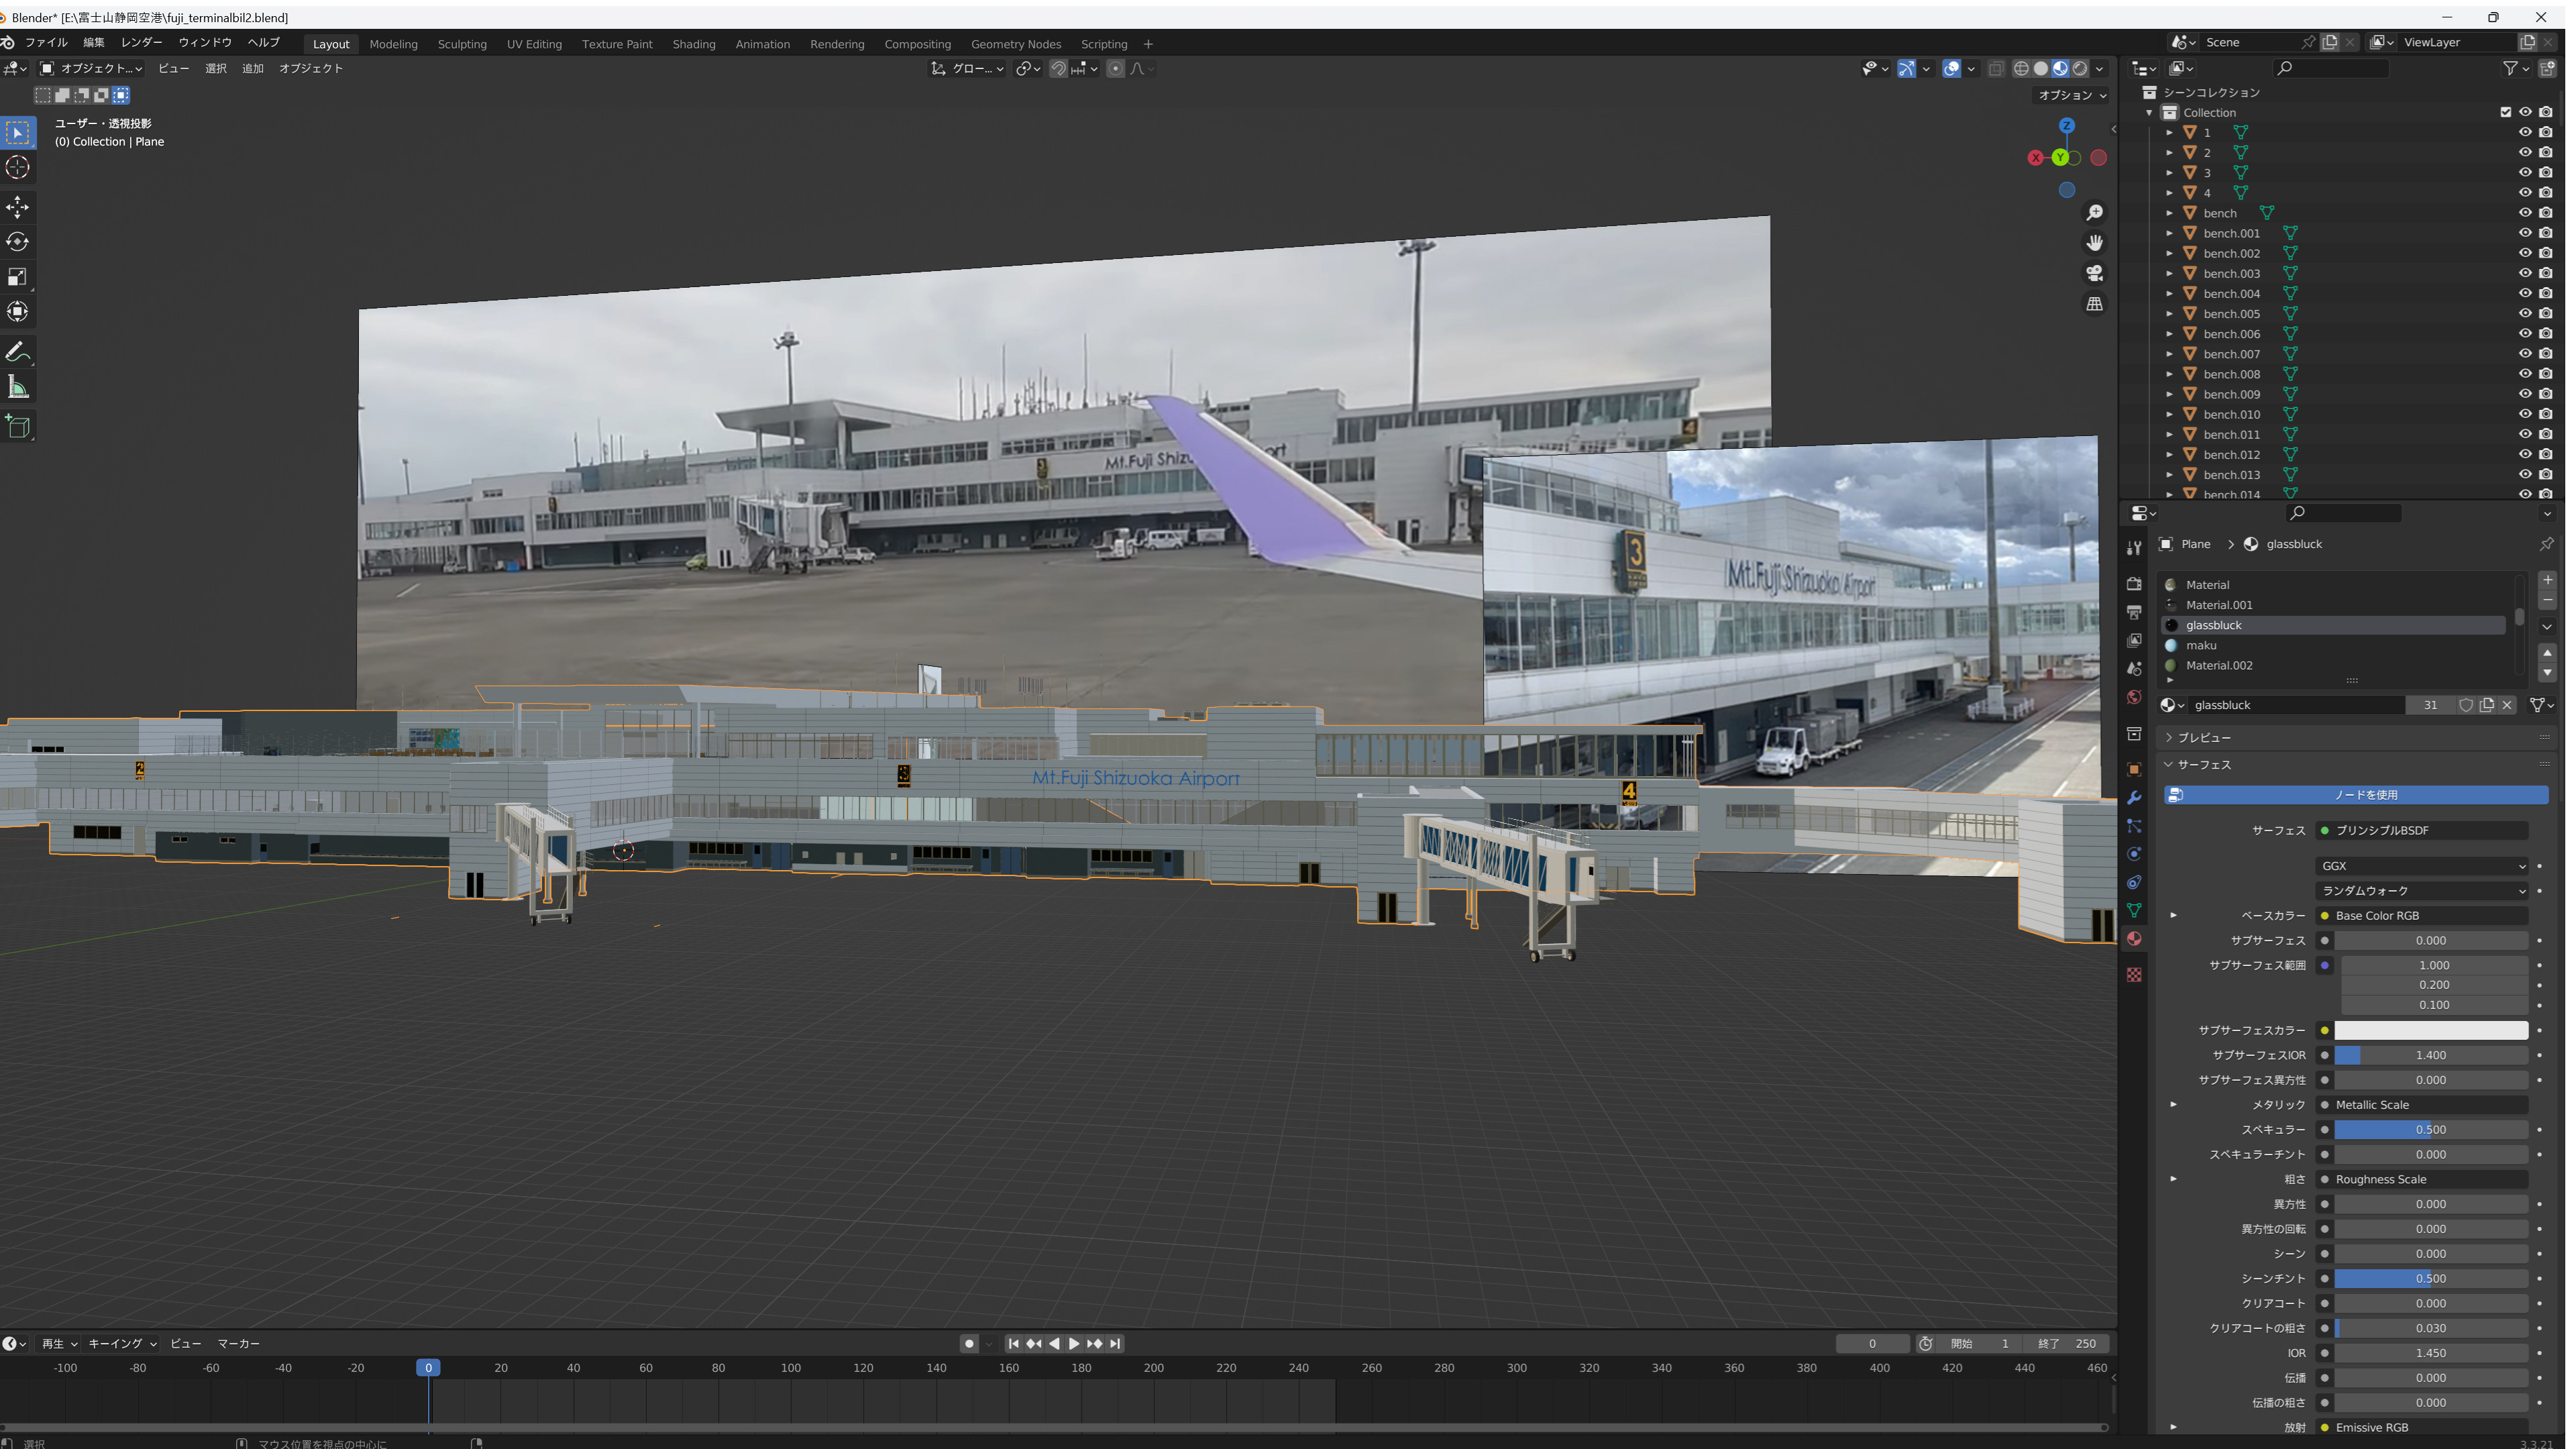Add a new material slot with plus
The width and height of the screenshot is (2576, 1449).
2547,580
